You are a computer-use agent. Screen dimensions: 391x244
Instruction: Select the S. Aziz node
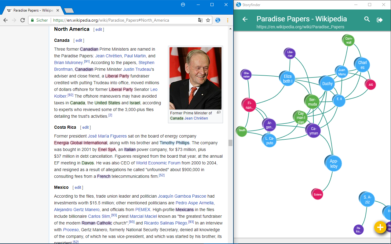(367, 199)
